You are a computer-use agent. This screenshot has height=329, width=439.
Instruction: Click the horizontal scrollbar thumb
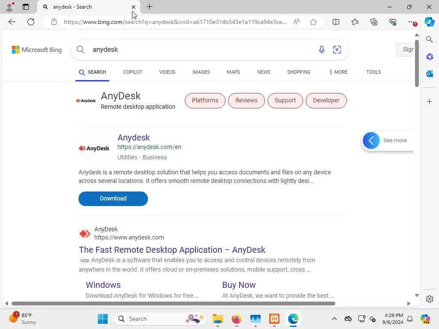coord(173,304)
